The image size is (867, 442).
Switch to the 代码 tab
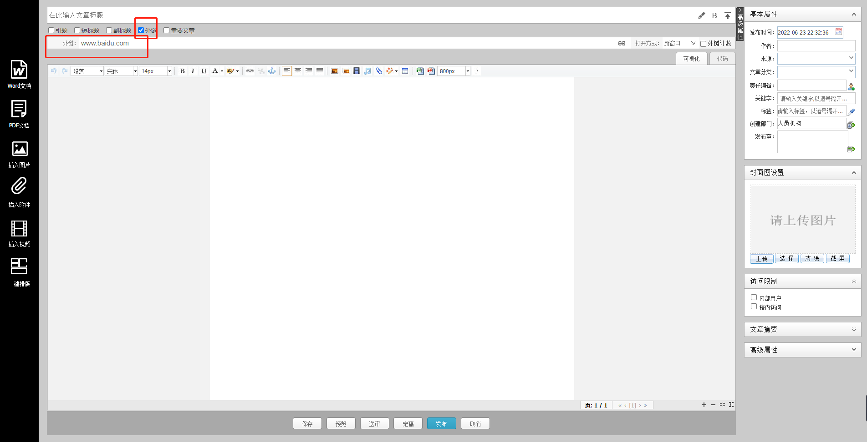pos(722,59)
